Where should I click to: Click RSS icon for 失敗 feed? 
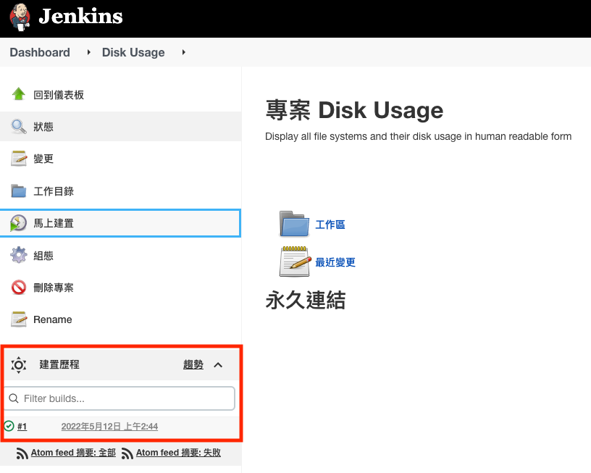point(127,453)
